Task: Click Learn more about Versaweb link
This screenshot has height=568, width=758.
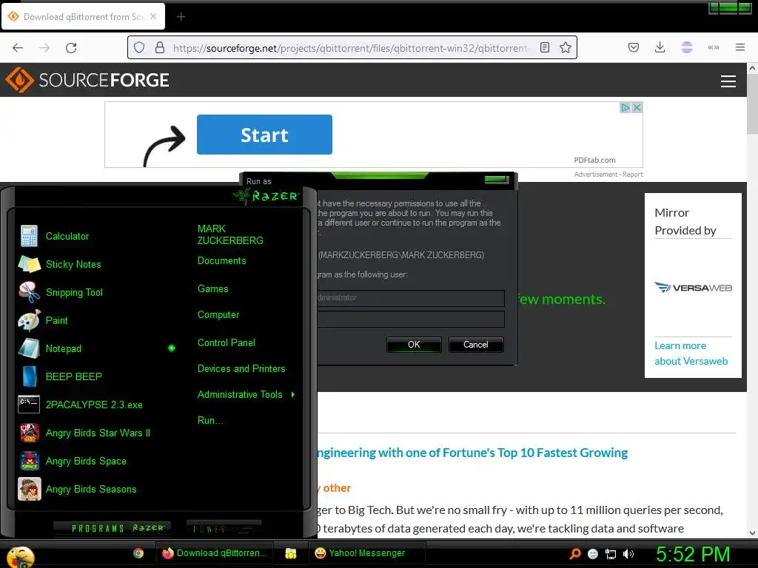Action: point(691,353)
